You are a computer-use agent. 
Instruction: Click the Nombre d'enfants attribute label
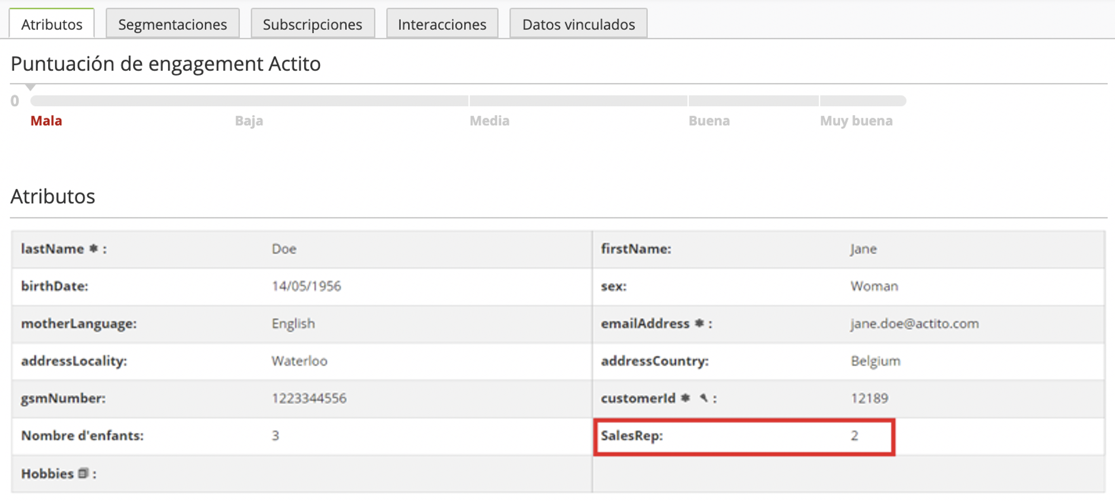click(83, 436)
